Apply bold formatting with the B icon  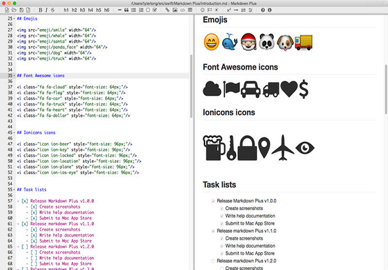point(40,10)
